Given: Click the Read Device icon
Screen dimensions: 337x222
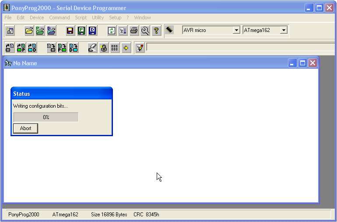Looking at the screenshot, I should pos(10,48).
